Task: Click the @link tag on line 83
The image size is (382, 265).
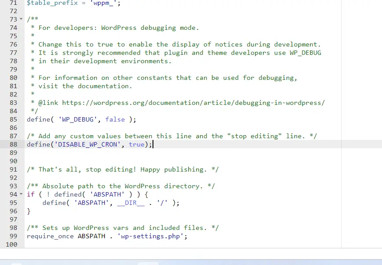Action: (48, 103)
